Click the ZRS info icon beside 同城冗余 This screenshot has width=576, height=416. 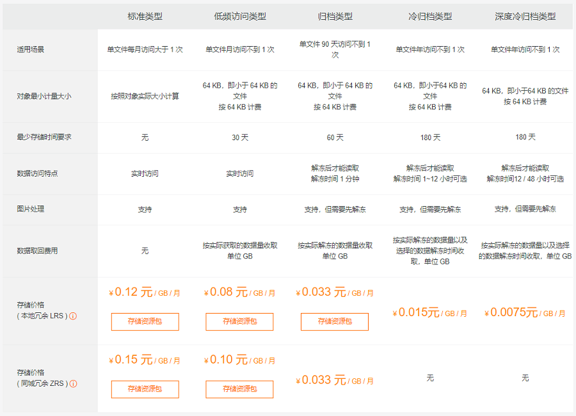74,383
